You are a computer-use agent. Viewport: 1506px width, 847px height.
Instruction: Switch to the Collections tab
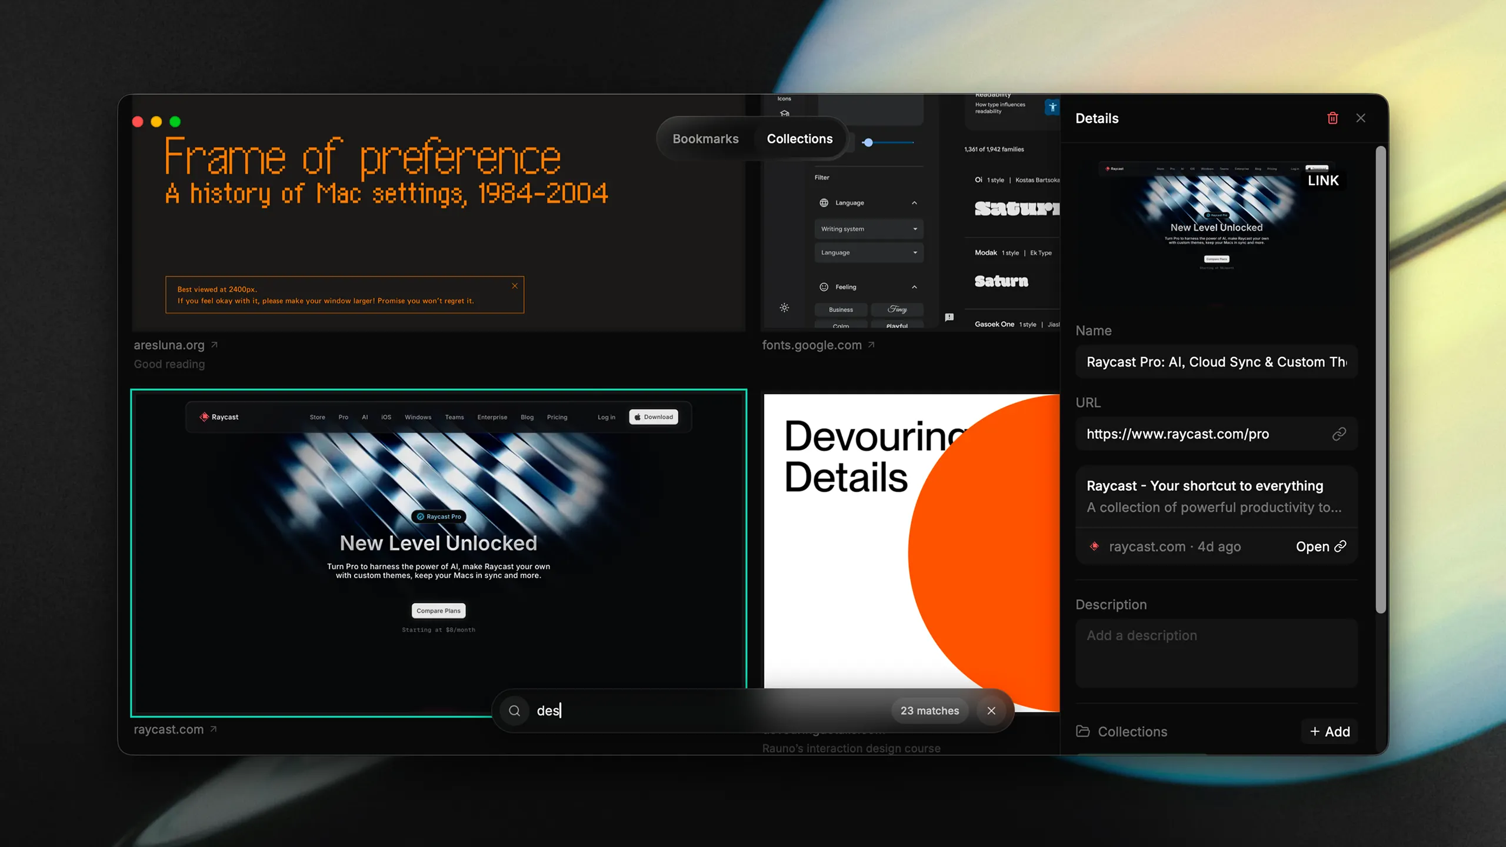799,139
